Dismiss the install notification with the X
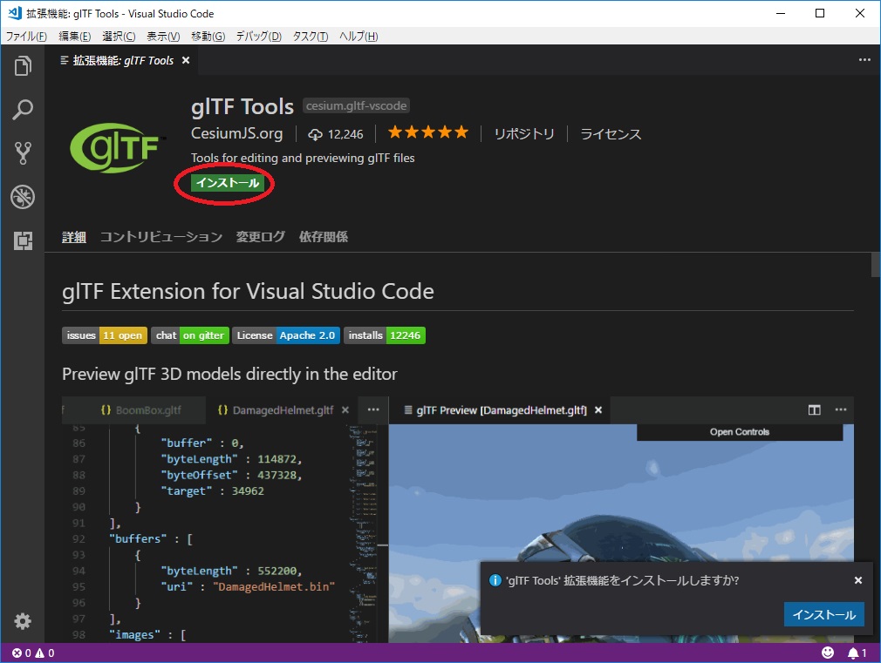This screenshot has width=881, height=663. [x=858, y=580]
